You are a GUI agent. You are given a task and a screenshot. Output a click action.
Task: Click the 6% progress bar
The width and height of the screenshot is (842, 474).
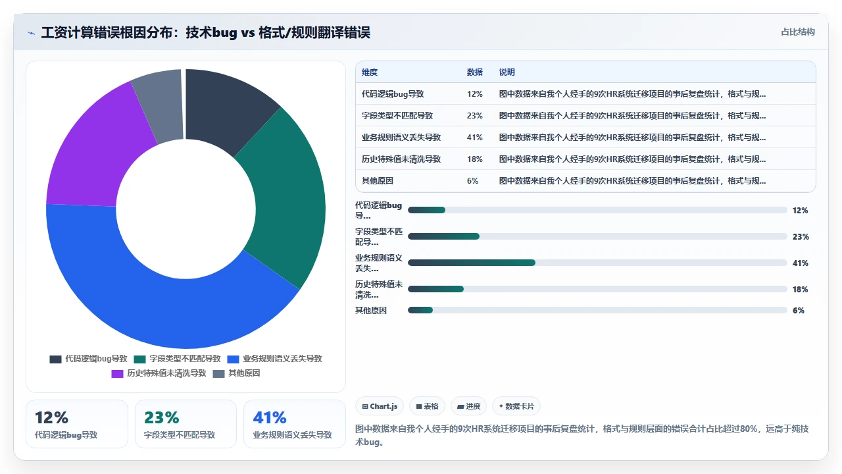pos(597,310)
